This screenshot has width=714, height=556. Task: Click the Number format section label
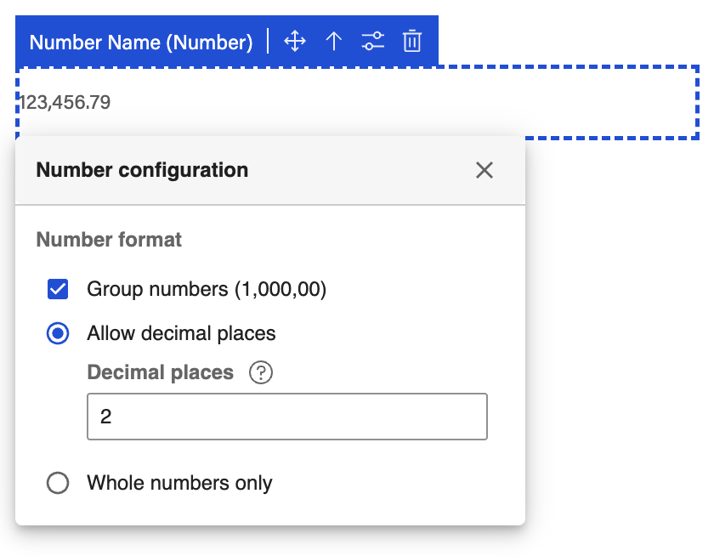click(x=109, y=240)
